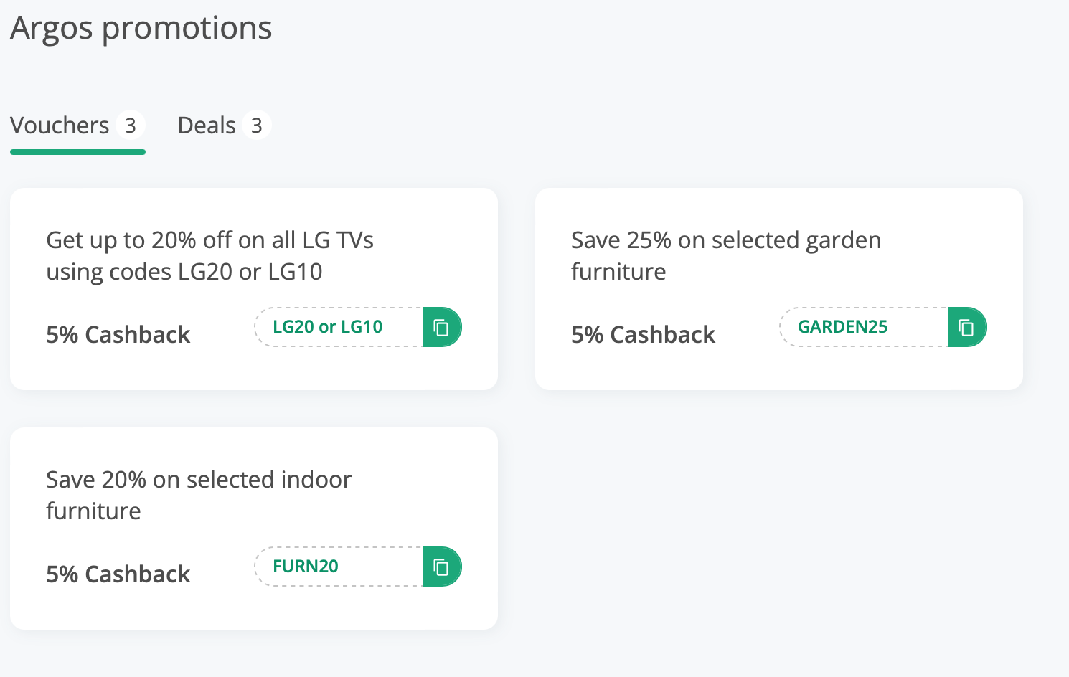Click 5% Cashback on LG TVs card
1069x677 pixels.
click(x=118, y=335)
